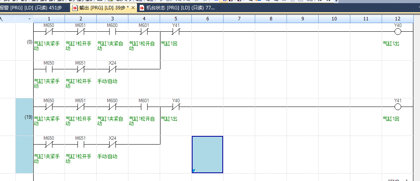Select X24 contact in step 0 branch

coord(112,69)
